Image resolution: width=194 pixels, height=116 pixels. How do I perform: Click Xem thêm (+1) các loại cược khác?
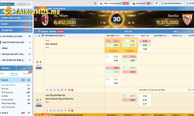tap(152, 90)
